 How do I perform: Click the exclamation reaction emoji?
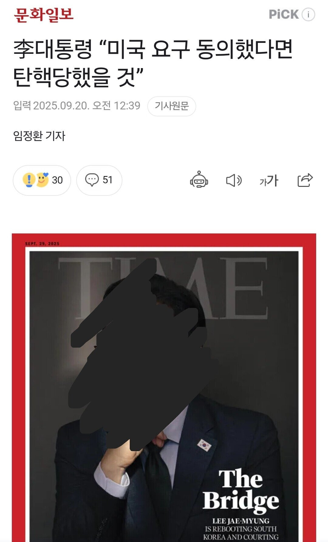pyautogui.click(x=29, y=180)
